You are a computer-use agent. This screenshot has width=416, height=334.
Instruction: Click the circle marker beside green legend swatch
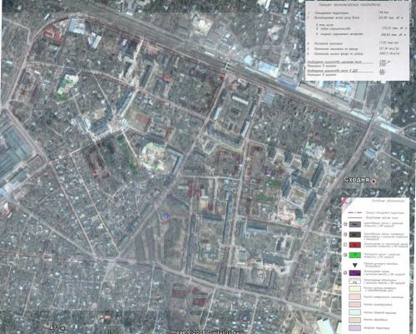point(345,255)
